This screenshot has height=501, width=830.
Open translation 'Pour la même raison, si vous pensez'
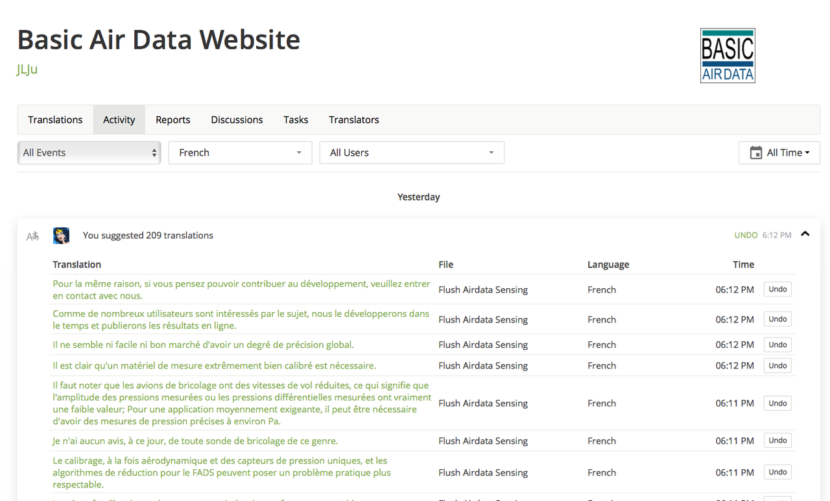click(x=241, y=289)
